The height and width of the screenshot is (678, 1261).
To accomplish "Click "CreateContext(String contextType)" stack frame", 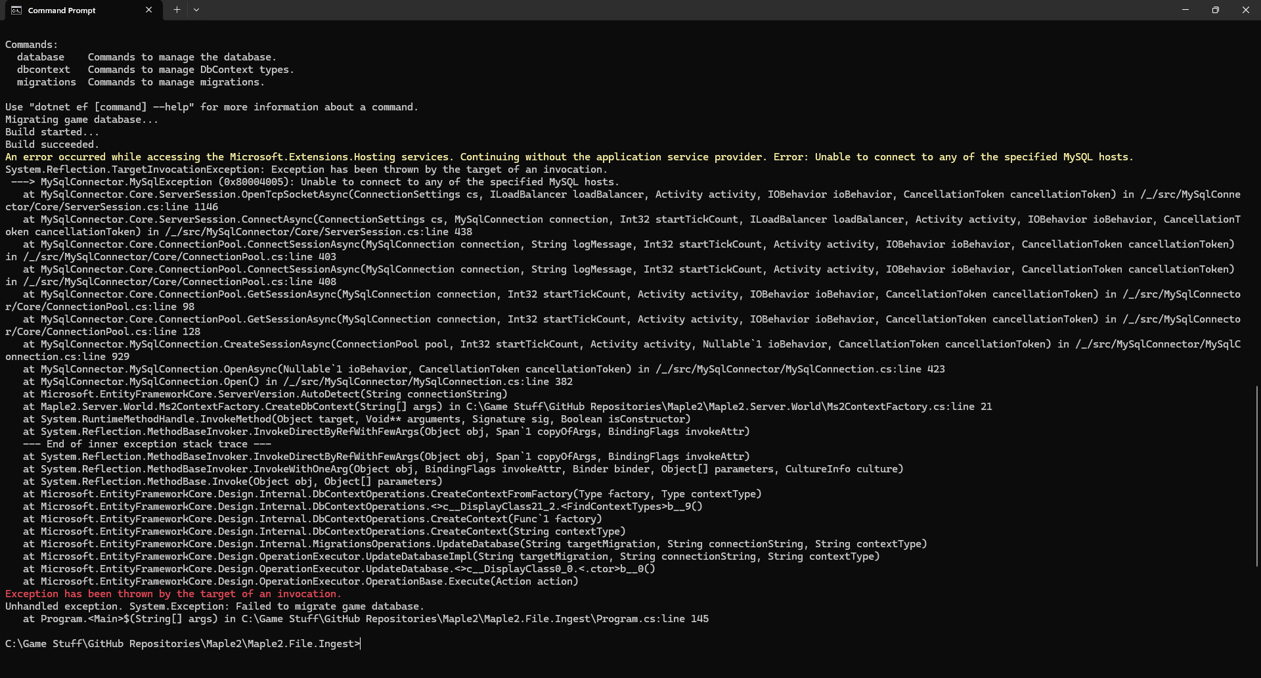I will [x=528, y=531].
